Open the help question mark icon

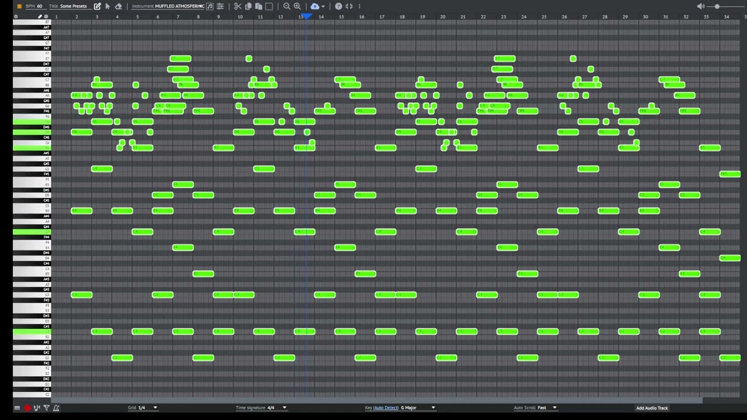coord(338,6)
